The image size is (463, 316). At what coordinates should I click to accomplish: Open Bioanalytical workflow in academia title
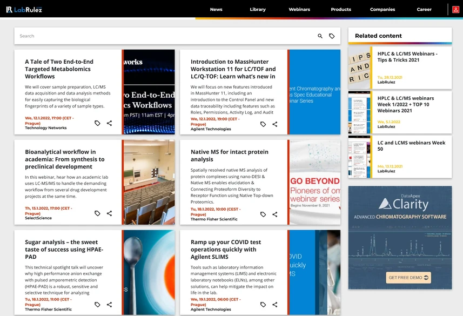click(x=65, y=159)
